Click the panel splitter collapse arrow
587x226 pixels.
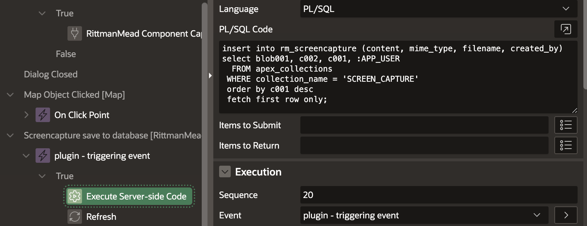tap(210, 76)
